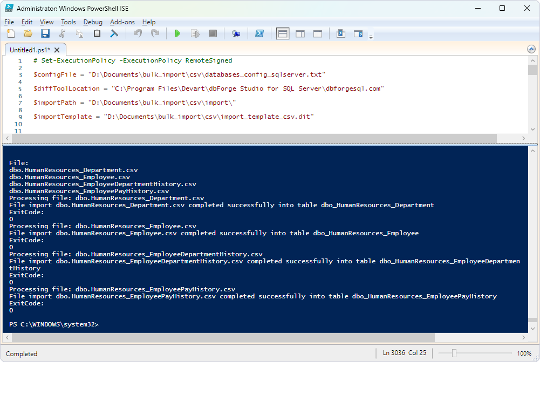Cut selection with the scissors icon
The image size is (540, 409).
tap(63, 34)
